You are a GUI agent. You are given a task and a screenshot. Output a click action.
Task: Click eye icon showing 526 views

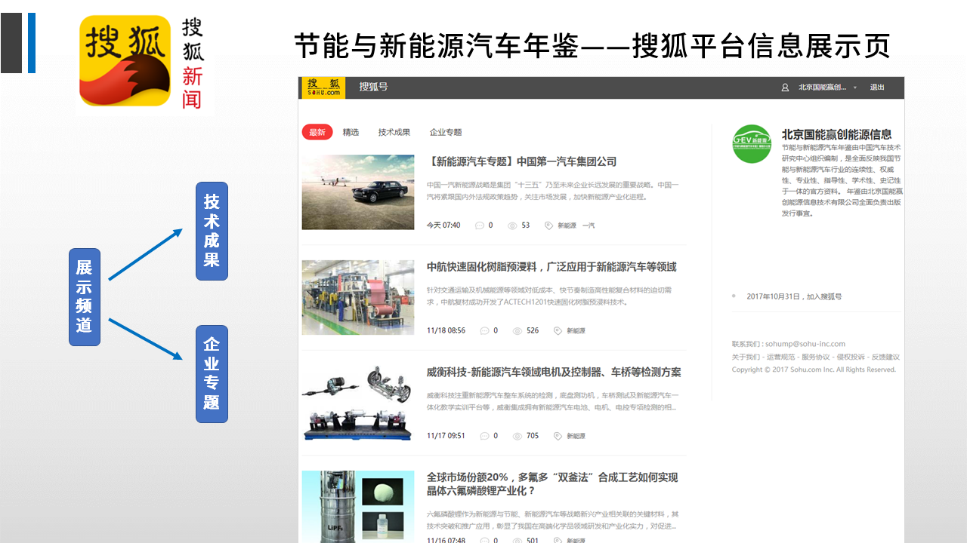(517, 330)
